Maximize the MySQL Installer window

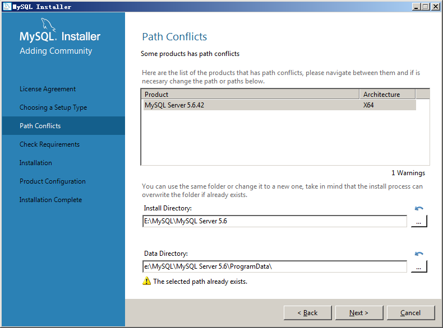(x=425, y=7)
